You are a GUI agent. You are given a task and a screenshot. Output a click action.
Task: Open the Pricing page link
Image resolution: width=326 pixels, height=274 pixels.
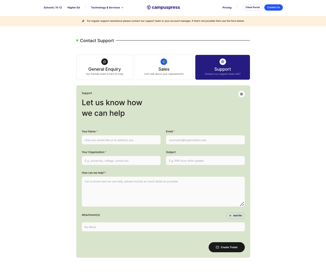(227, 8)
